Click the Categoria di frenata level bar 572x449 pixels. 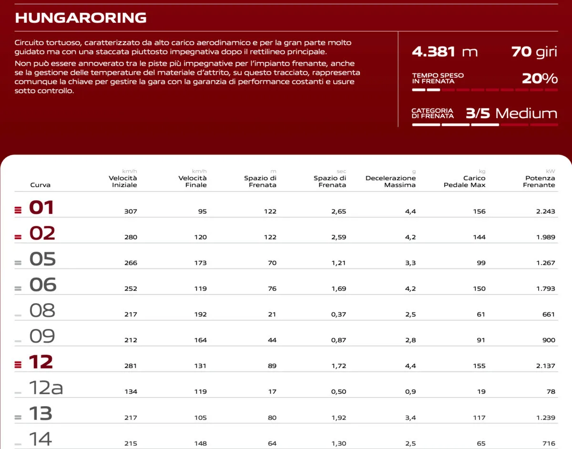click(485, 125)
